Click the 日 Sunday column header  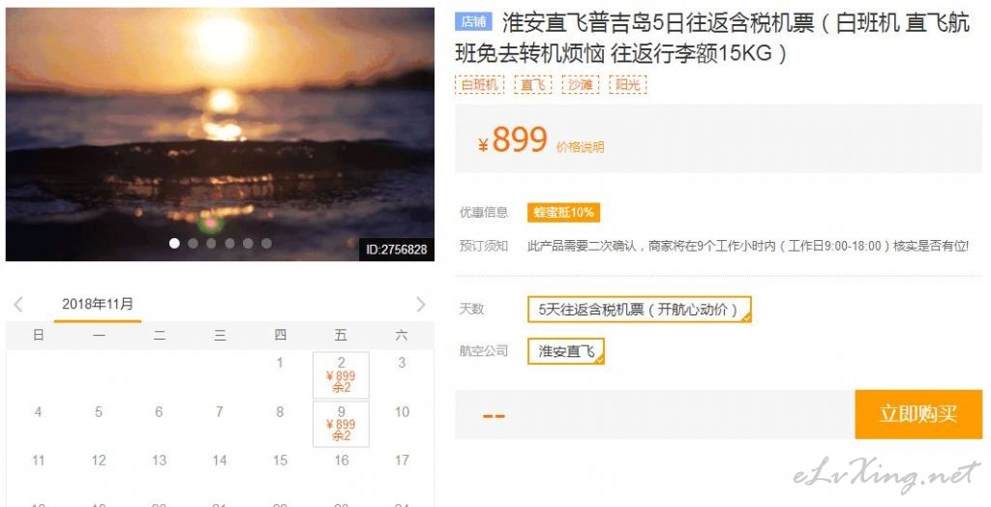(x=38, y=335)
